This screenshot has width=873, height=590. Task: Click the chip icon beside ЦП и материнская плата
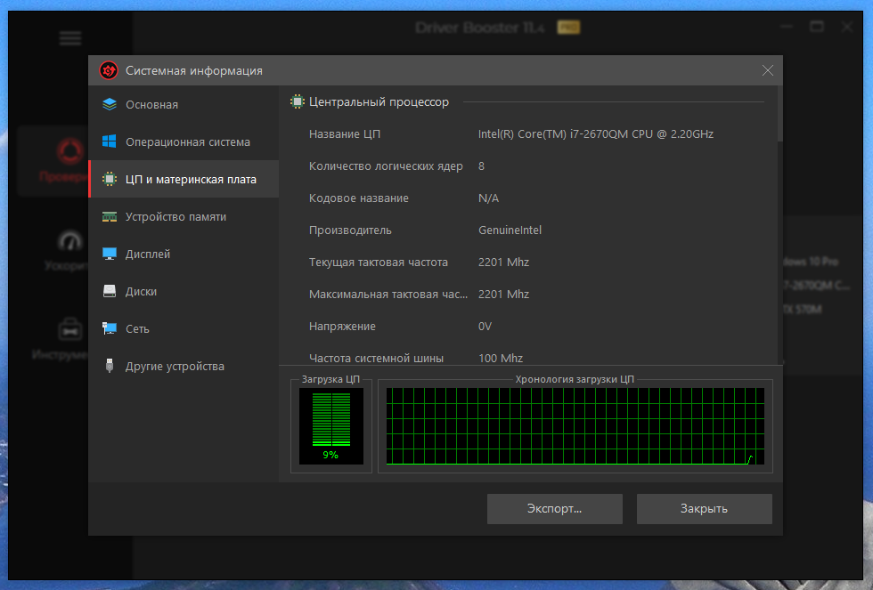pos(110,179)
